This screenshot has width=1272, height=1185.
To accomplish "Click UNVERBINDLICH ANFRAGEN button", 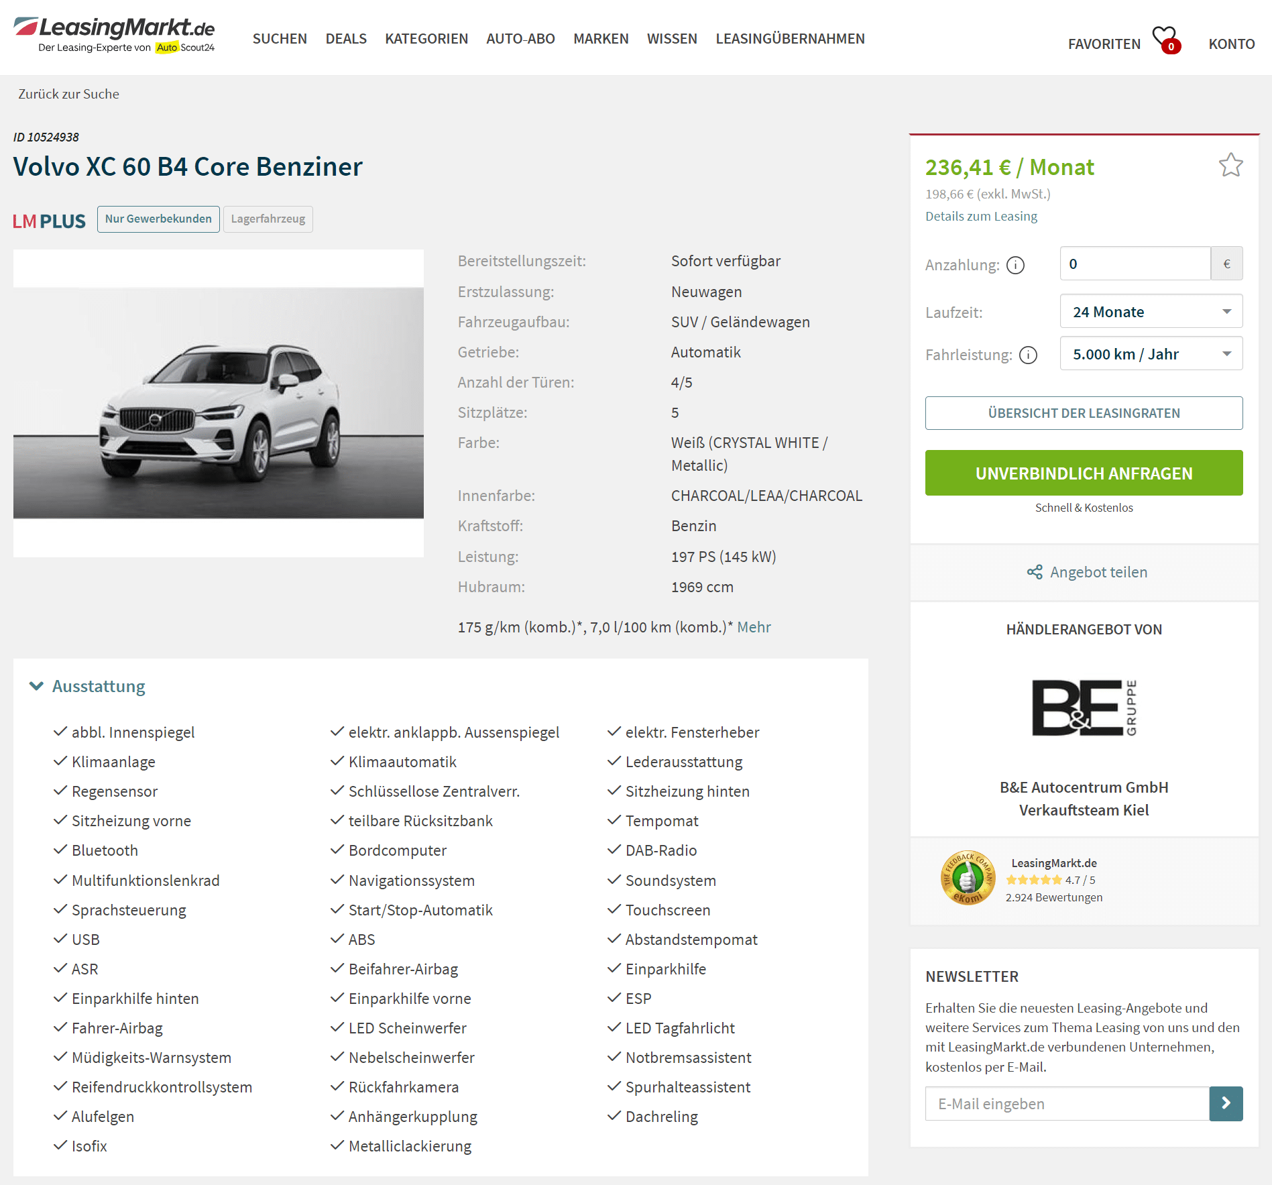I will click(1084, 473).
